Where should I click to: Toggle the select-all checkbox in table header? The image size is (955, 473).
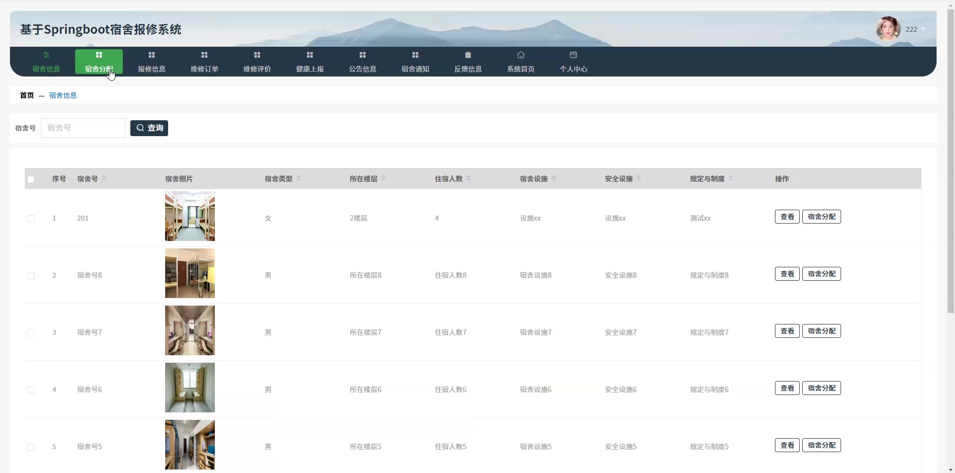coord(31,179)
